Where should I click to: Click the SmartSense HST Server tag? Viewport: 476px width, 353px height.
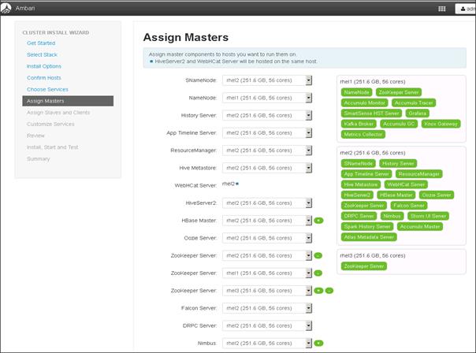(x=371, y=113)
